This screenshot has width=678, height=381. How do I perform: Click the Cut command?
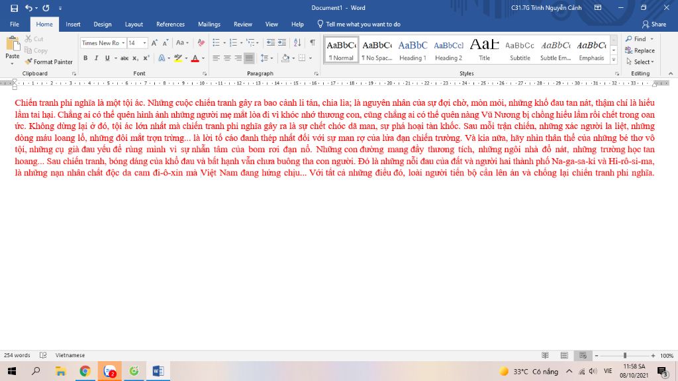[34, 39]
